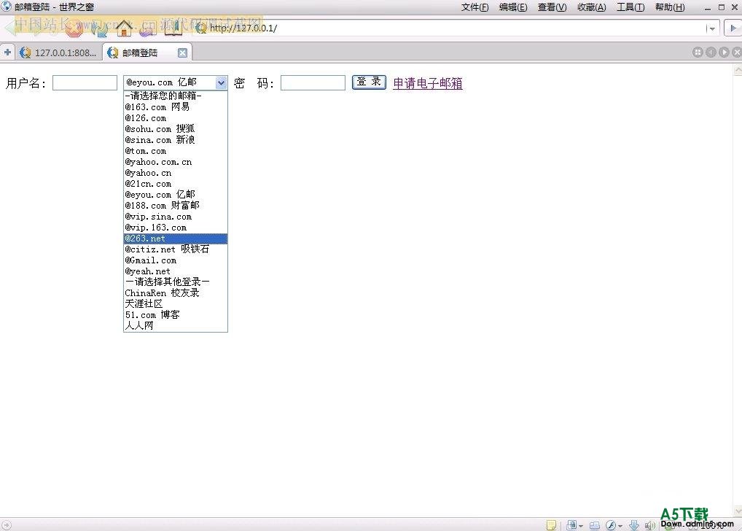Image resolution: width=742 pixels, height=531 pixels.
Task: Switch to previous tab arrow icon
Action: point(711,52)
